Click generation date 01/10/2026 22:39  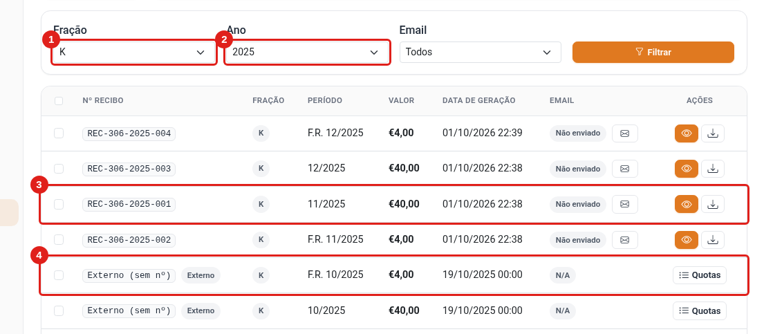[483, 133]
